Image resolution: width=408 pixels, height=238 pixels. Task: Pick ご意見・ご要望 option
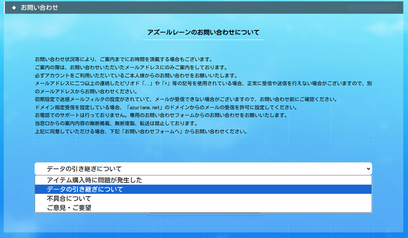pos(203,208)
